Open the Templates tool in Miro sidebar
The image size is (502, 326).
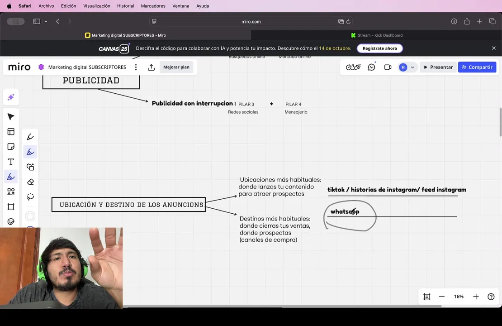(11, 132)
